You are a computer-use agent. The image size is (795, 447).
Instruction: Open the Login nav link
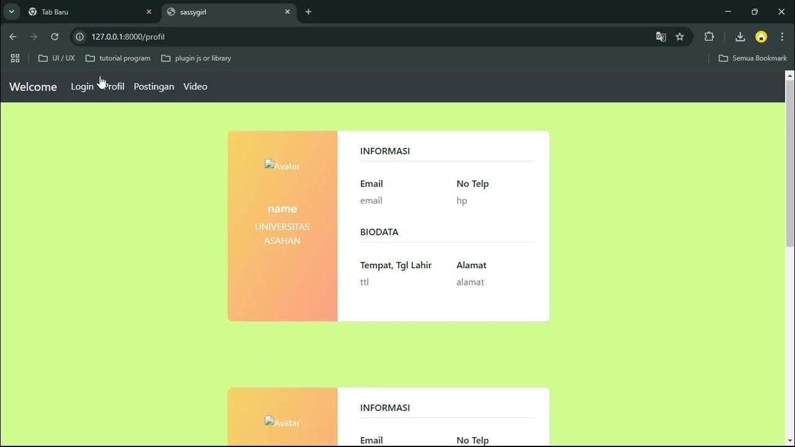coord(82,87)
